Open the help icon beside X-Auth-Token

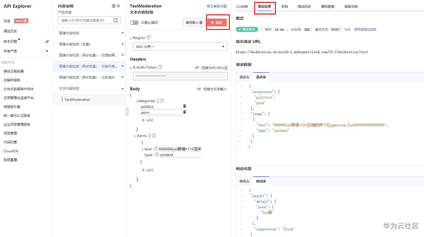[x=160, y=67]
